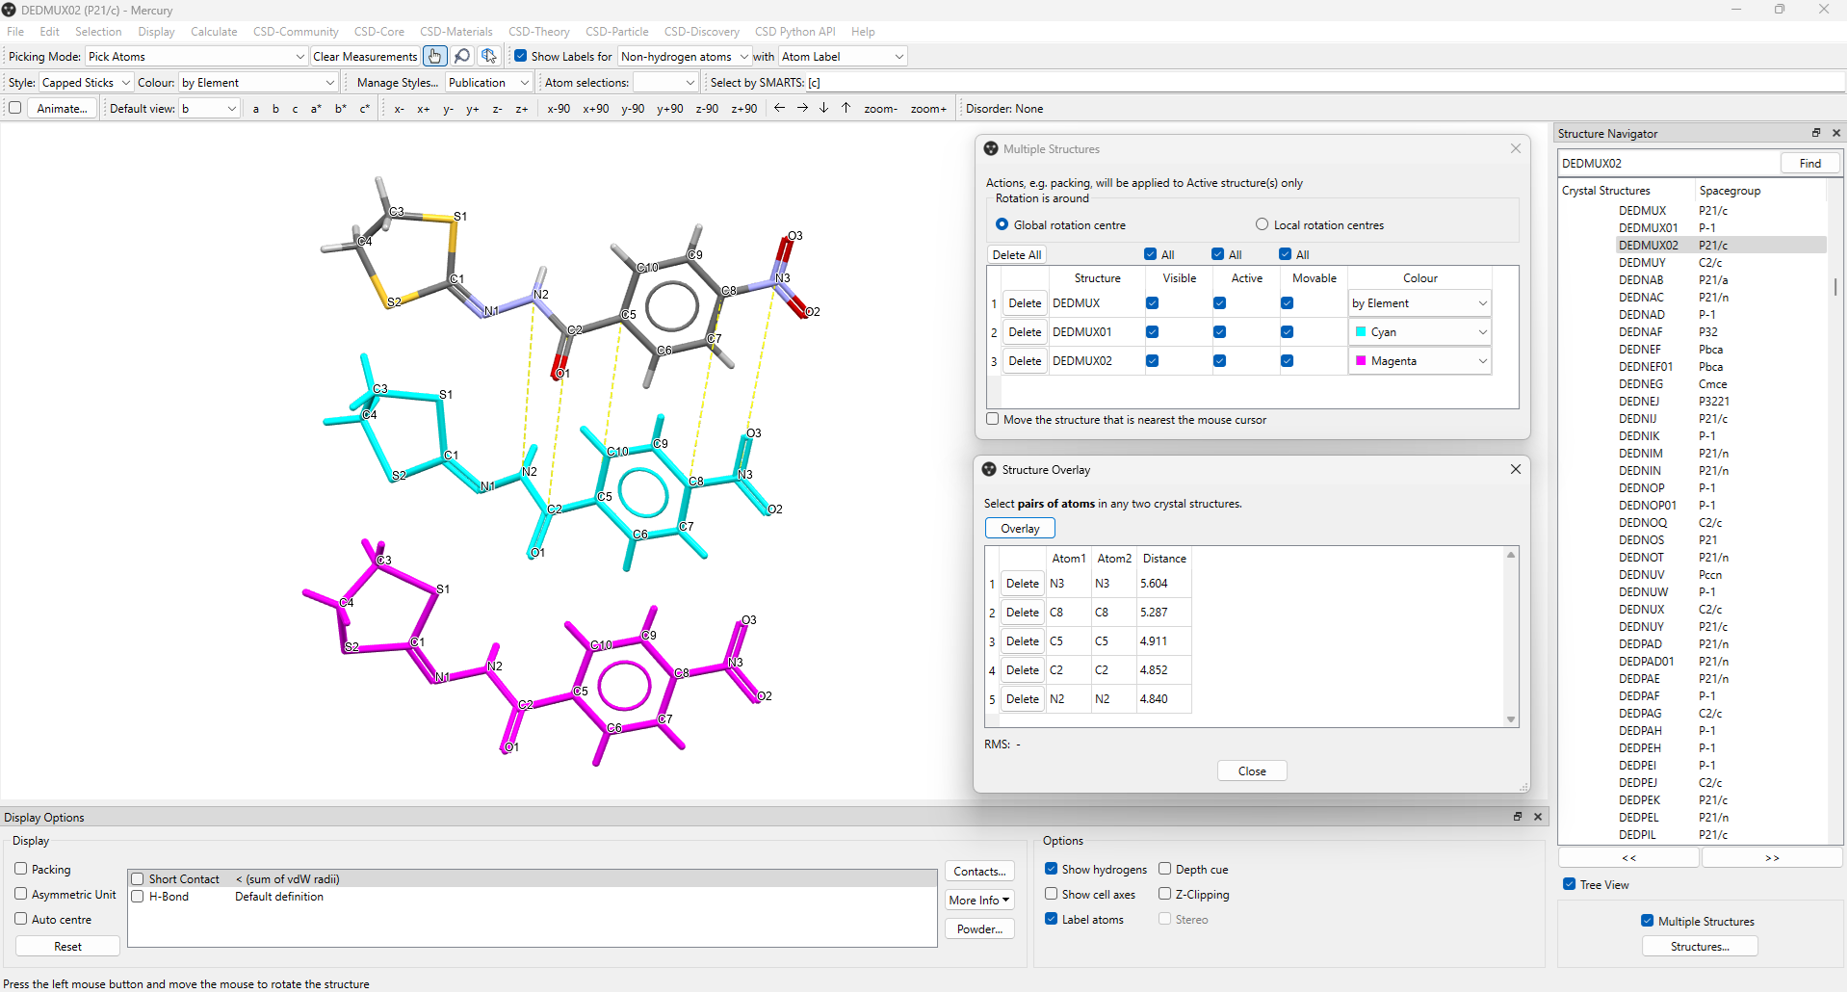Enable the Packing checkbox
1848x993 pixels.
click(x=21, y=869)
